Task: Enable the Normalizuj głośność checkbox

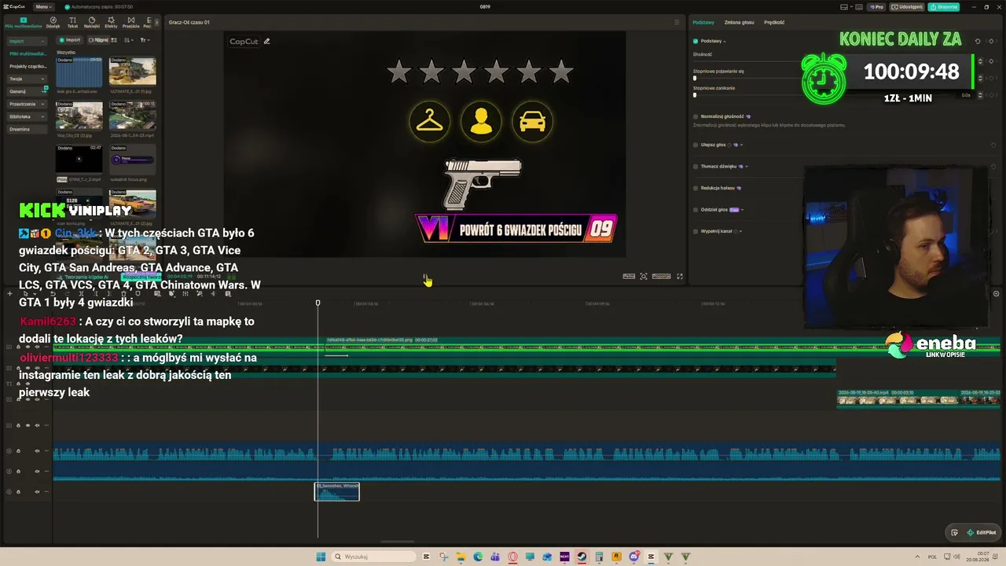Action: [x=696, y=116]
